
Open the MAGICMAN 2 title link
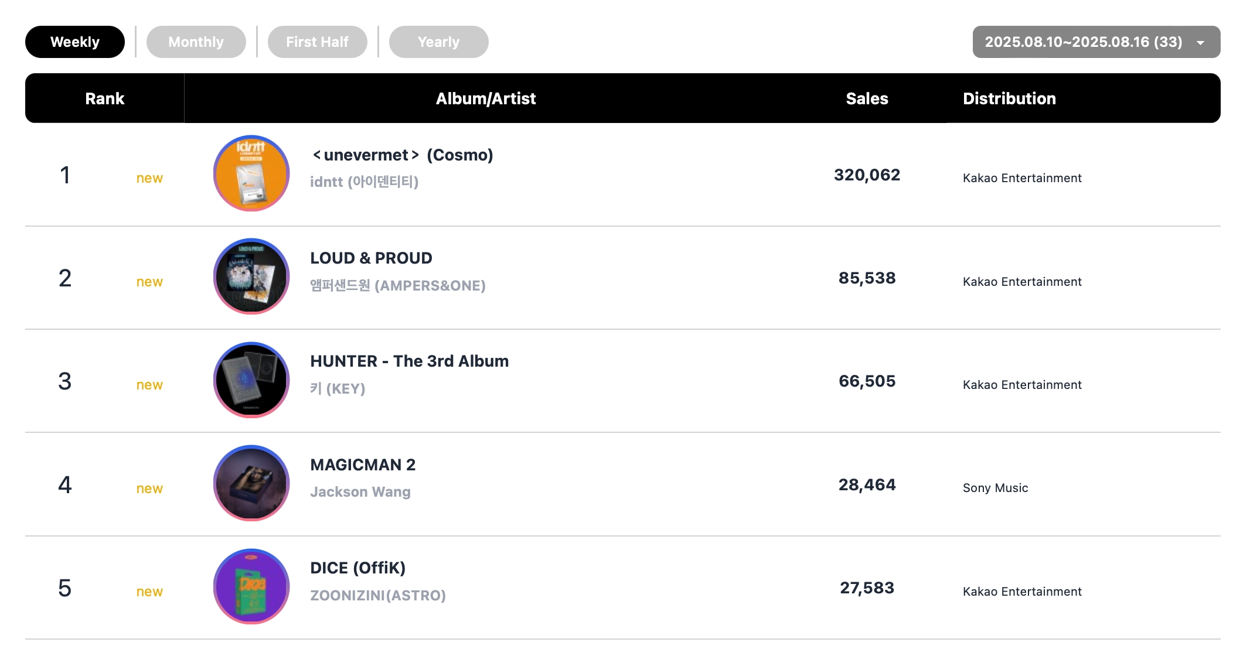click(x=363, y=464)
